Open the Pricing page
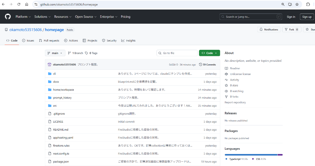 click(126, 17)
